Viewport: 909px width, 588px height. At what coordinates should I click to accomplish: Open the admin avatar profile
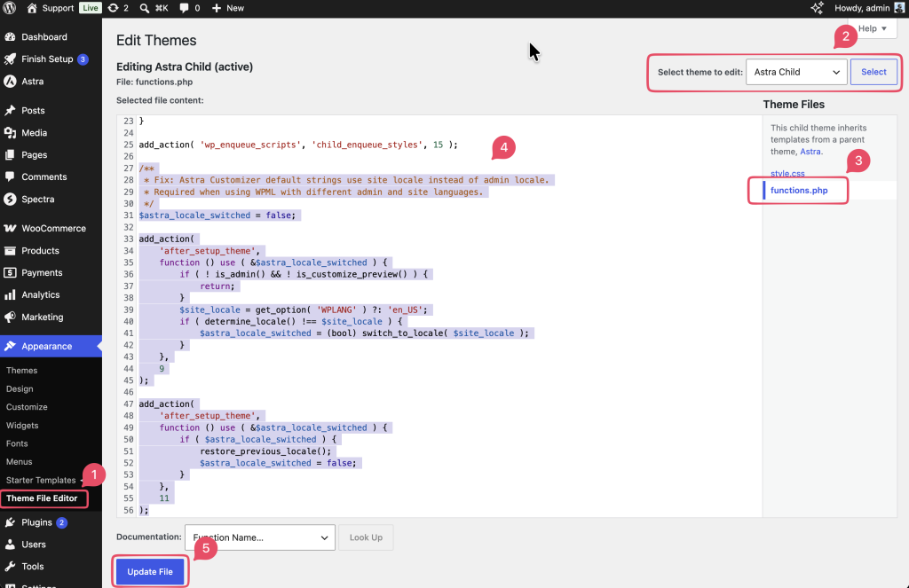click(x=899, y=8)
